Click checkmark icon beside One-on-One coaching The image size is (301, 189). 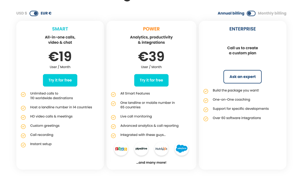click(206, 100)
